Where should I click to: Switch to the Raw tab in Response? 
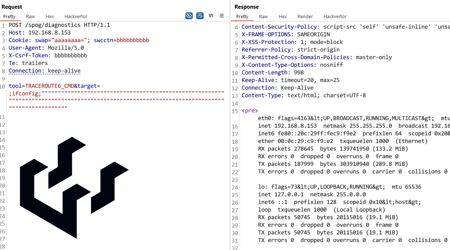[263, 16]
